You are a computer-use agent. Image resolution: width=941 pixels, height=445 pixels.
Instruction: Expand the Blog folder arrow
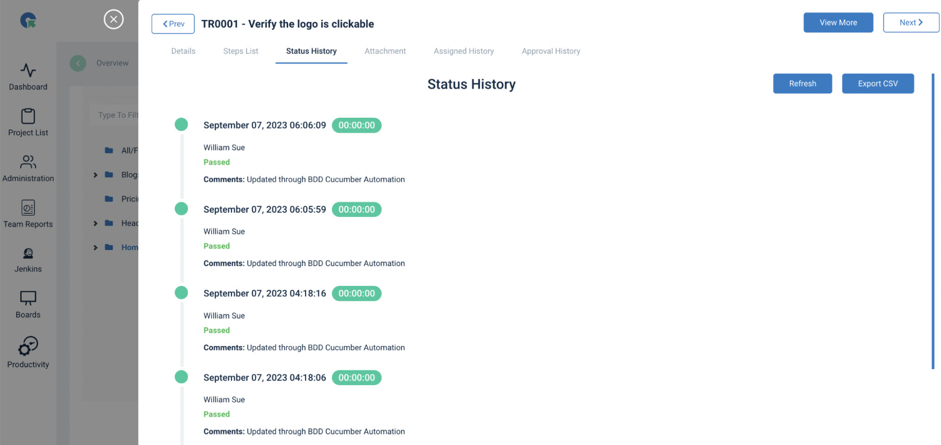coord(96,175)
